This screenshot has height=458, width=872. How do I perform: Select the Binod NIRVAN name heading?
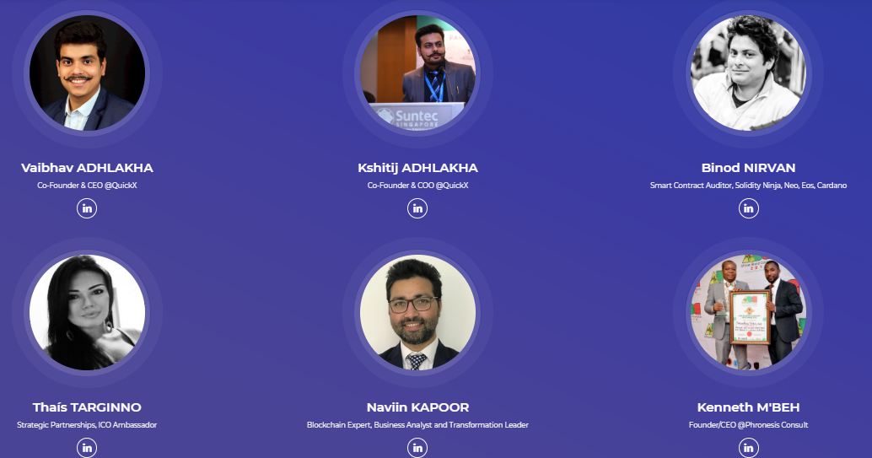pyautogui.click(x=749, y=168)
